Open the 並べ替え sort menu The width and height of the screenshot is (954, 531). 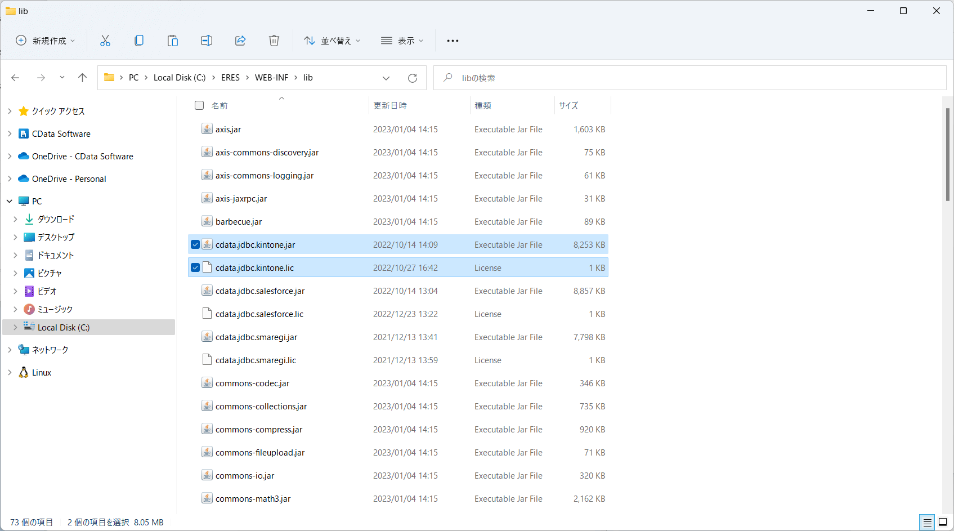(x=332, y=41)
